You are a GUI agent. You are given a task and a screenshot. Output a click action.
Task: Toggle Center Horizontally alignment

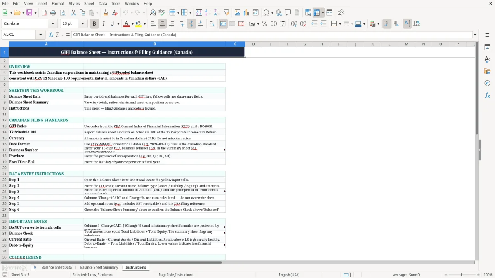point(162,24)
